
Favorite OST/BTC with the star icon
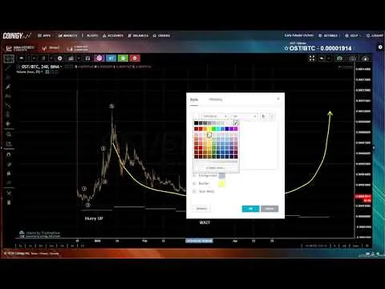286,48
